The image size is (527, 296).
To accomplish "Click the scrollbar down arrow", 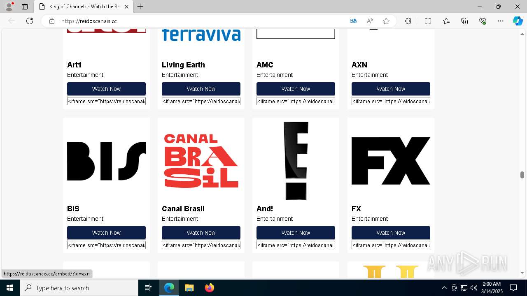I will pyautogui.click(x=522, y=273).
